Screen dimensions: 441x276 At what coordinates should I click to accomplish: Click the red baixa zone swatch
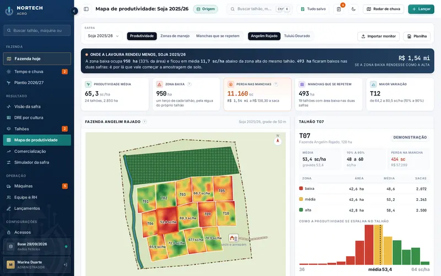(301, 188)
